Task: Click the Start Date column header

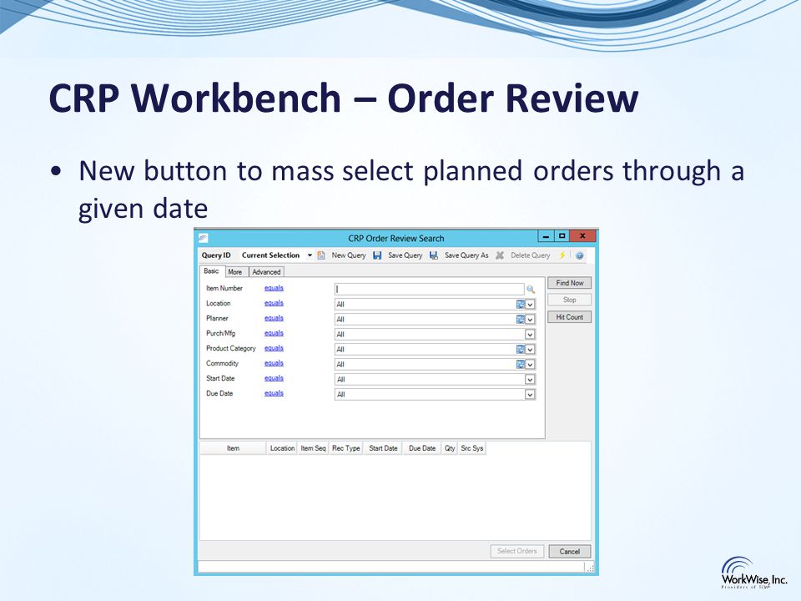Action: (x=383, y=448)
